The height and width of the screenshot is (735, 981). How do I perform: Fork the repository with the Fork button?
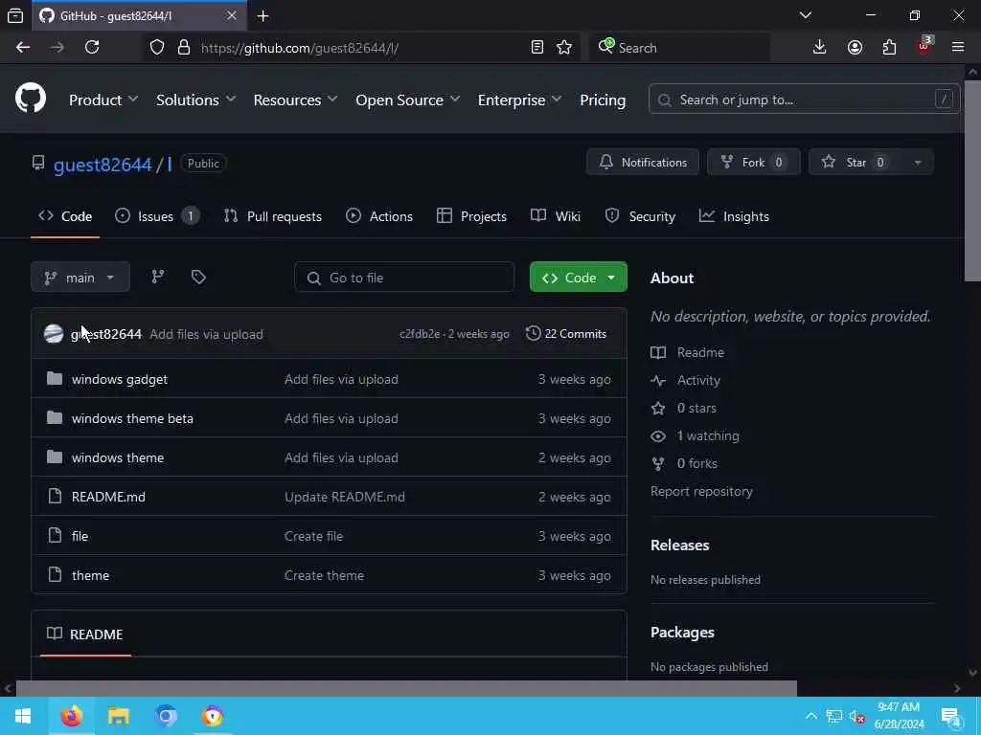[x=753, y=163]
